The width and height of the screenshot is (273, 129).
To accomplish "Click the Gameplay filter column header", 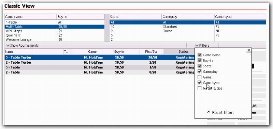I will tap(188, 17).
